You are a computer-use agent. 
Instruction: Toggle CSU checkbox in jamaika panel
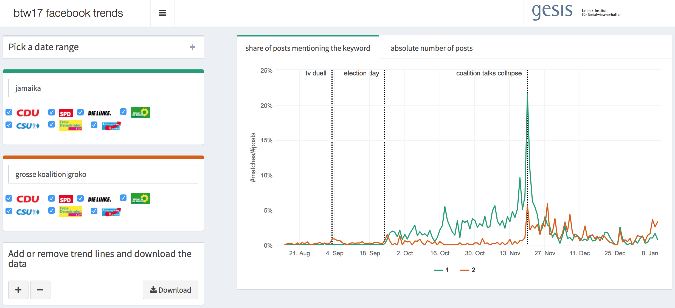click(9, 125)
